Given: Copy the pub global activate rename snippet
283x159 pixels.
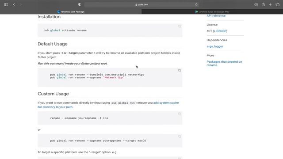Looking at the screenshot, I should 180,26.
